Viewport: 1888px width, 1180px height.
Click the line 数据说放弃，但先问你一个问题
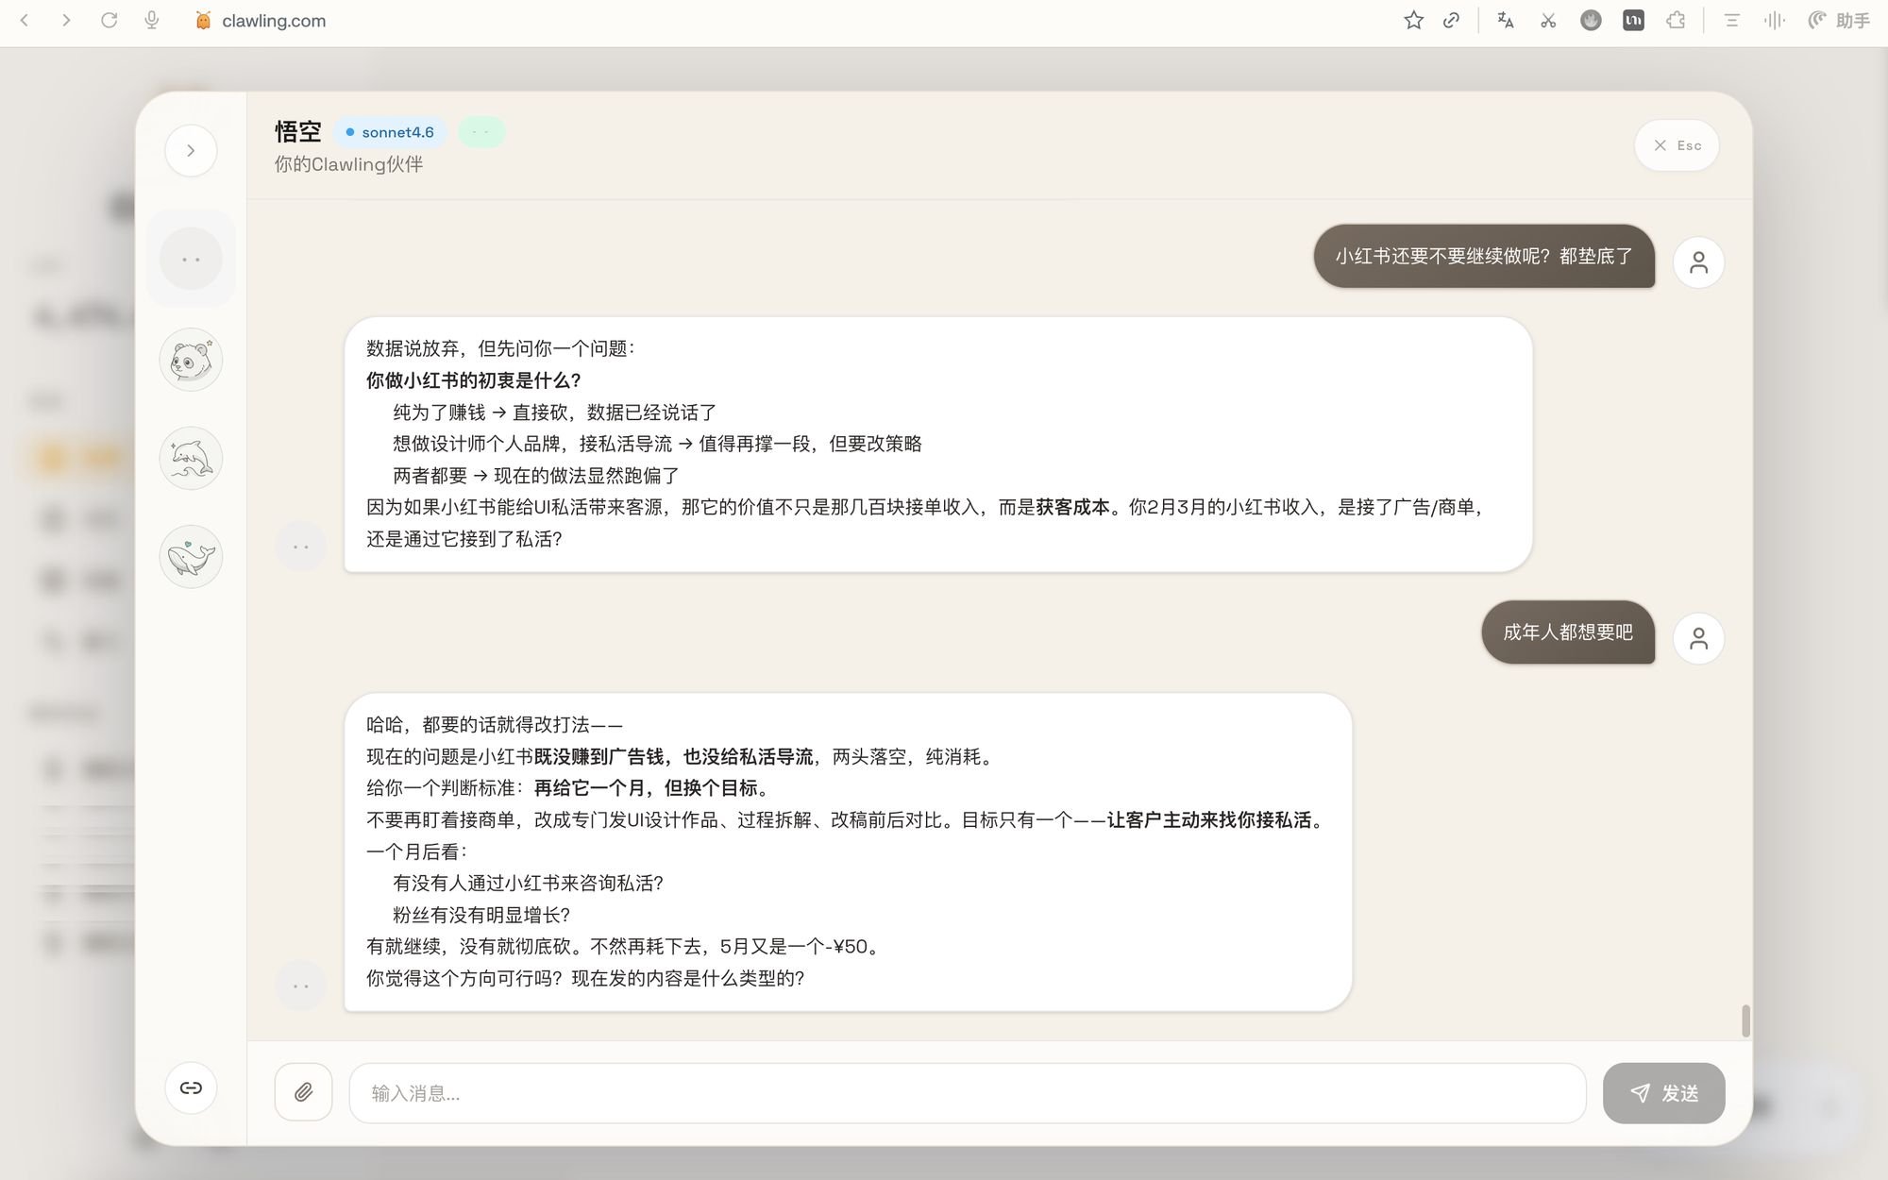pos(501,348)
